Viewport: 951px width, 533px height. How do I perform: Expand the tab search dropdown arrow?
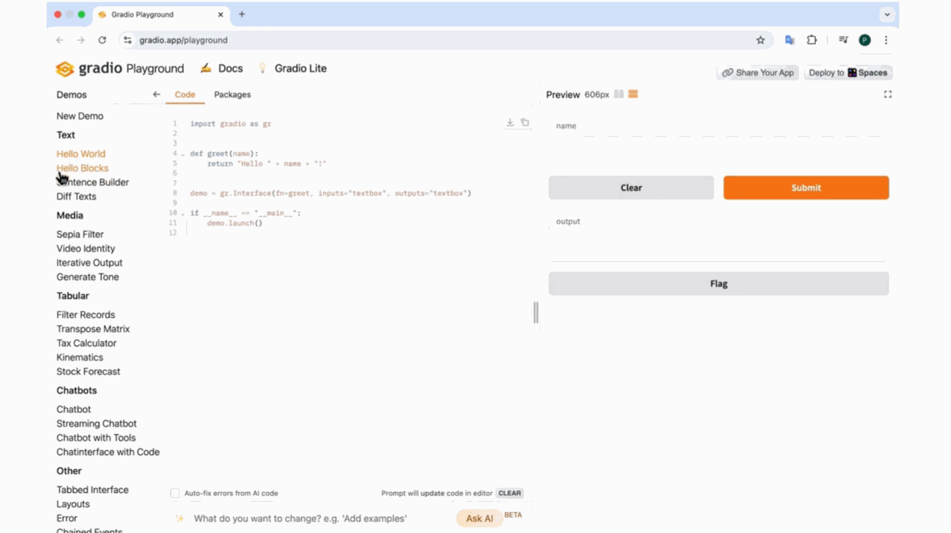(x=887, y=14)
